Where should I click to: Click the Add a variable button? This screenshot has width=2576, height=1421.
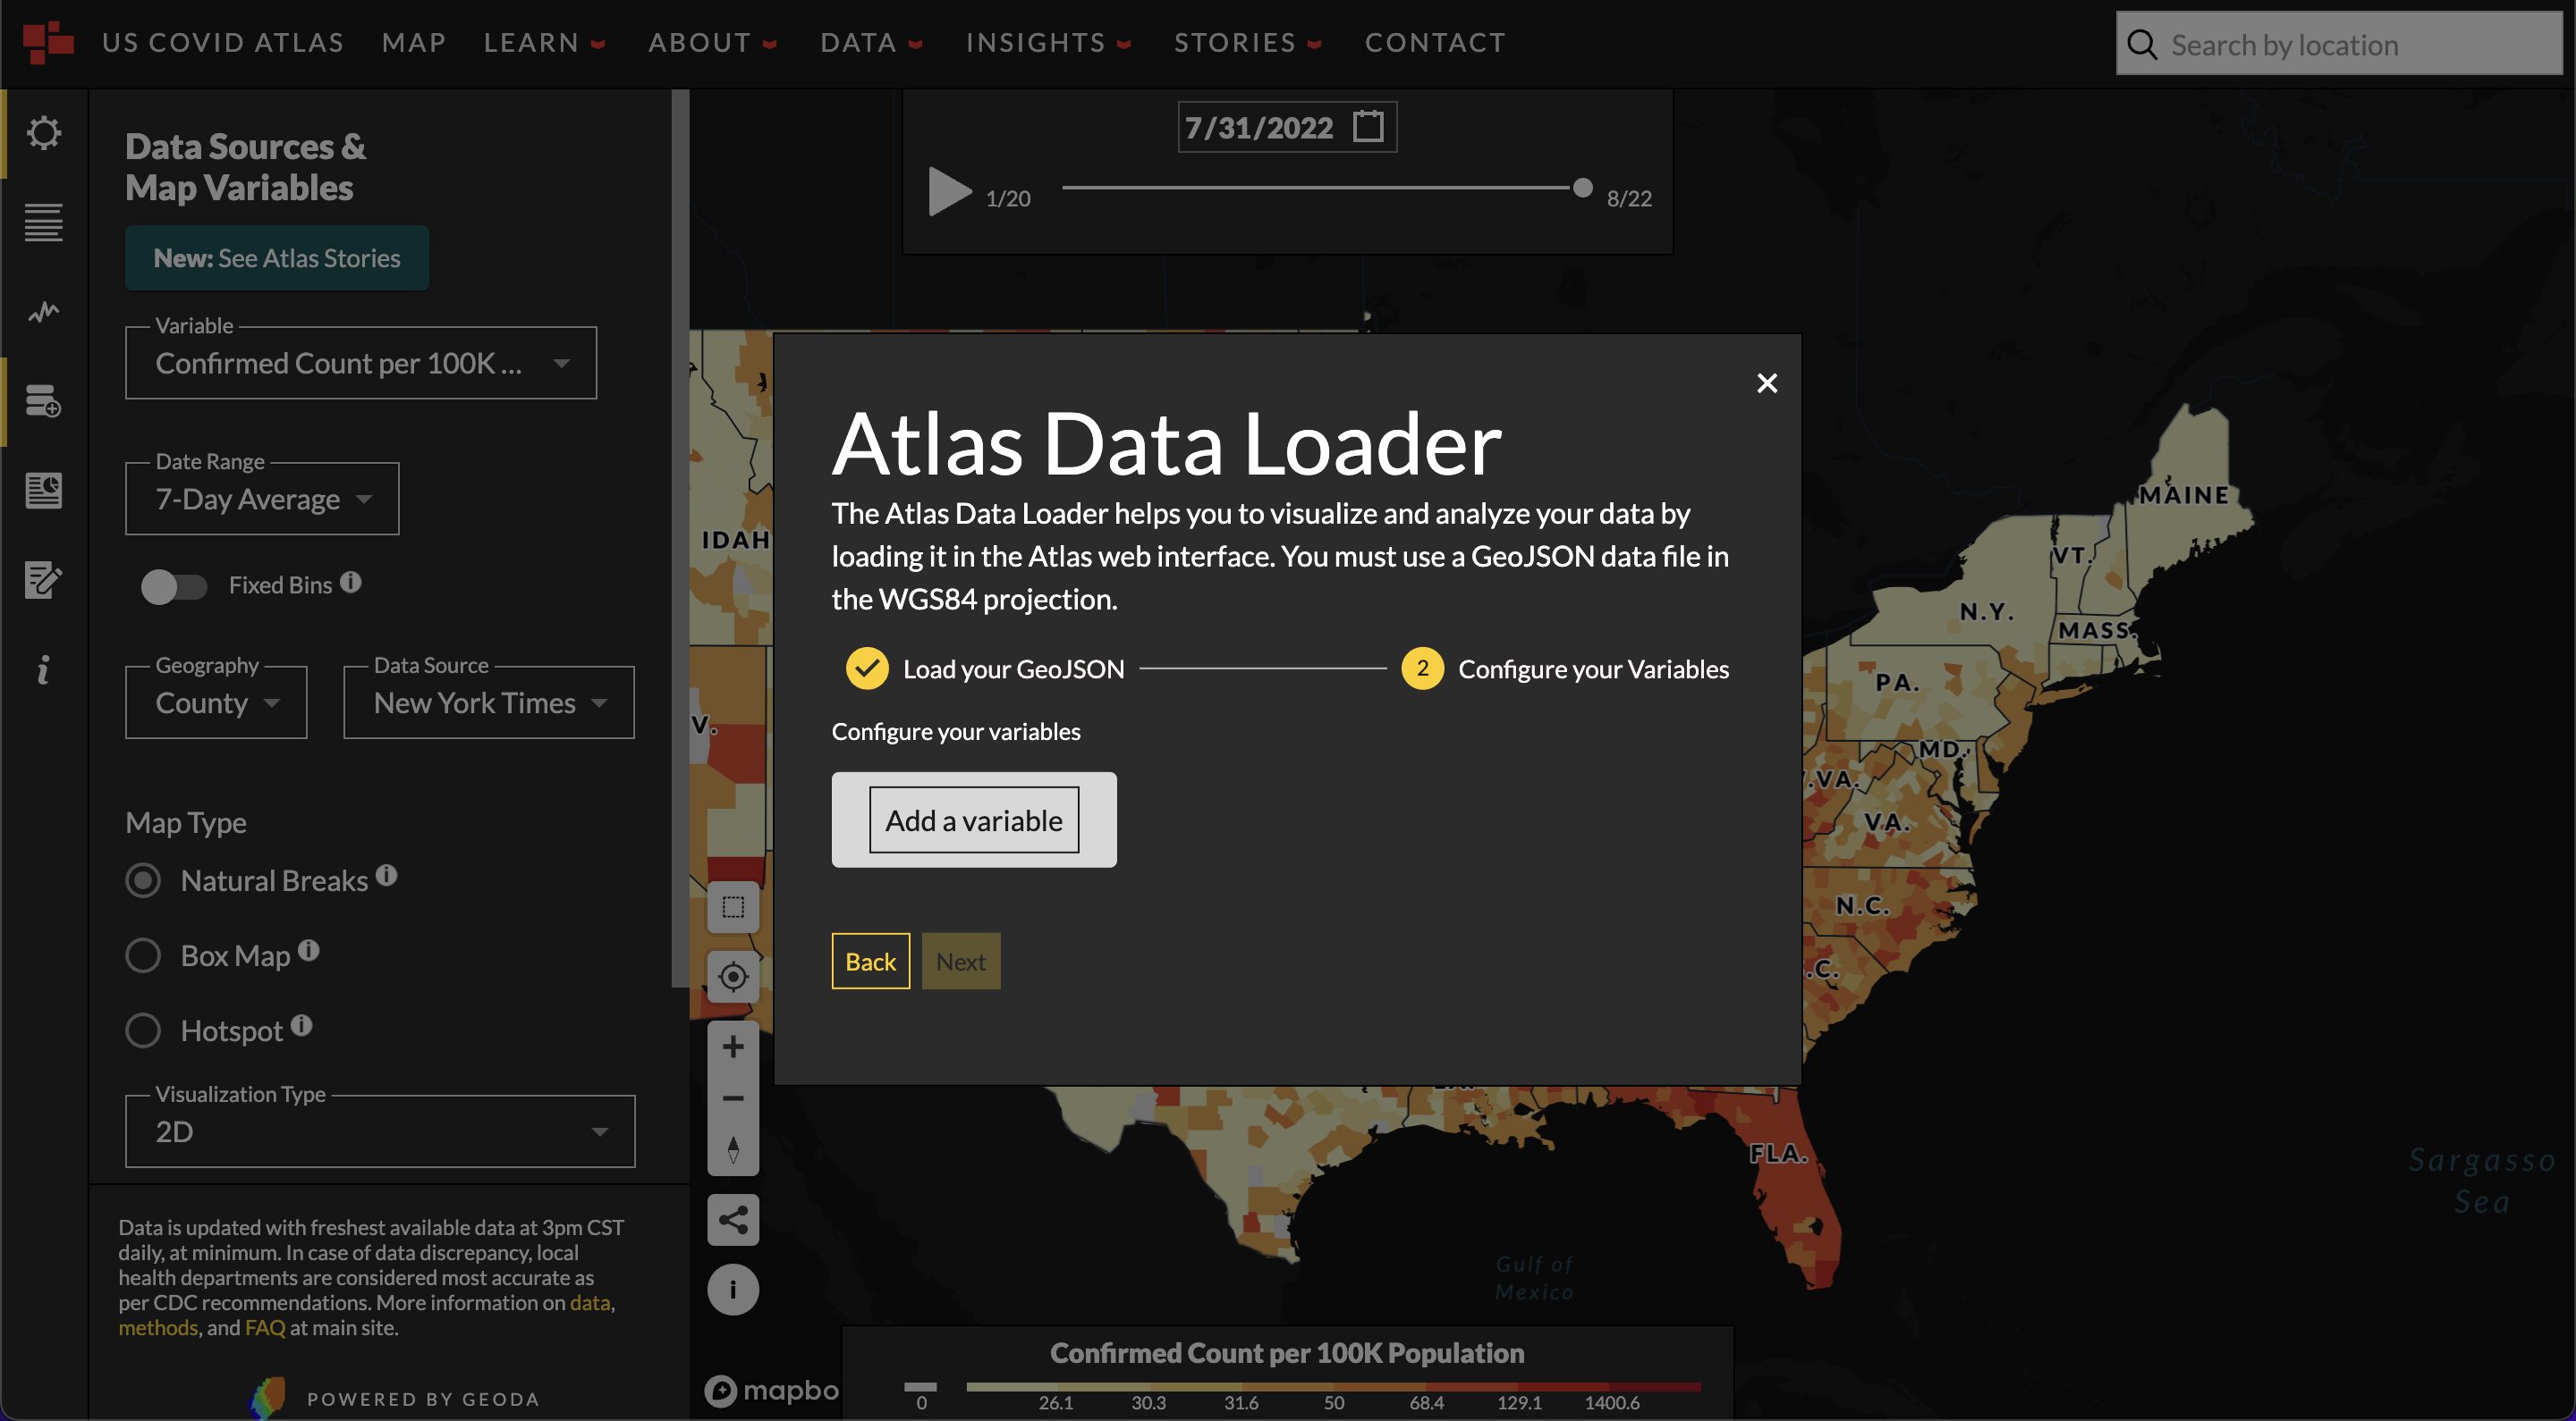973,820
